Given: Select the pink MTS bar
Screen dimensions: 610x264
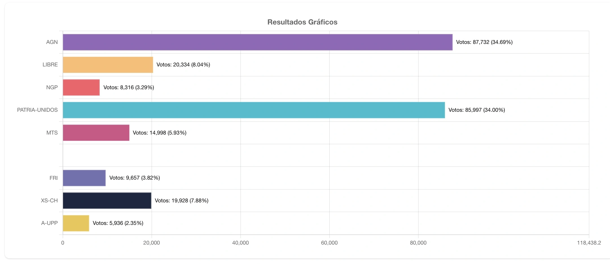Looking at the screenshot, I should click(x=96, y=133).
